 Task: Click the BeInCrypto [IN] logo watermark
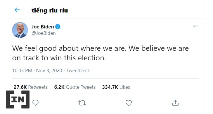pyautogui.click(x=18, y=99)
